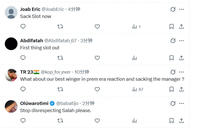The width and height of the screenshot is (198, 128).
Task: Open more options menu on TR 23 tweet
Action: point(182,72)
